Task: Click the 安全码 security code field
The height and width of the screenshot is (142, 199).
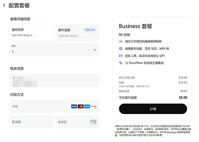Action: pyautogui.click(x=77, y=122)
